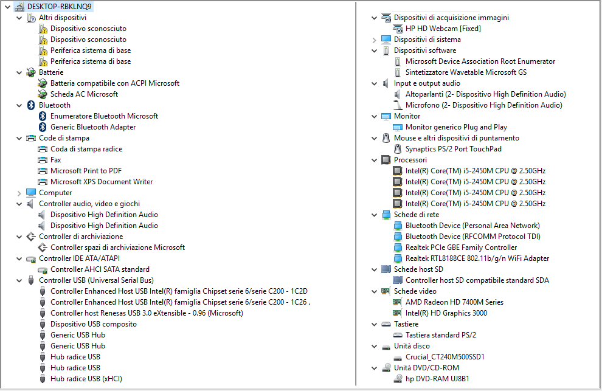The width and height of the screenshot is (602, 391).
Task: Click the Monitor category icon
Action: [386, 116]
